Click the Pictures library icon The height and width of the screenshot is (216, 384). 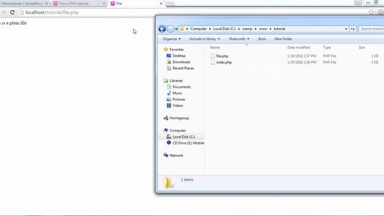[169, 100]
